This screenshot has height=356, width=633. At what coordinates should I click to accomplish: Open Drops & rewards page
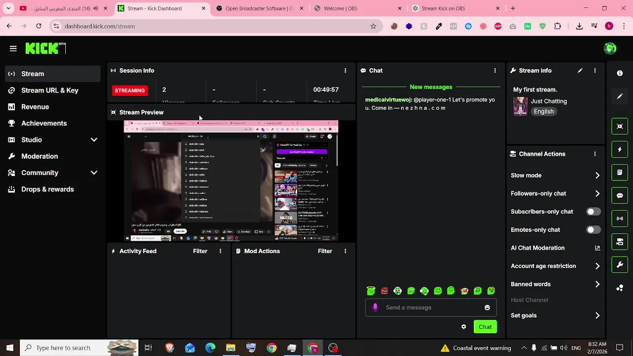(x=52, y=189)
